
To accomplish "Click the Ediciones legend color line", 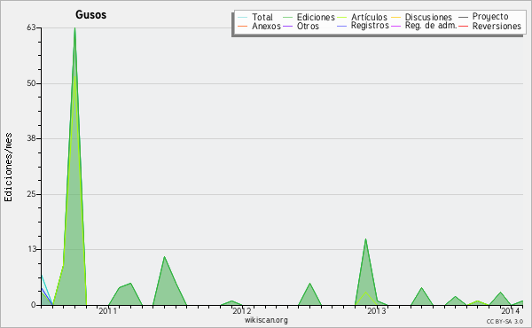I will [x=287, y=18].
